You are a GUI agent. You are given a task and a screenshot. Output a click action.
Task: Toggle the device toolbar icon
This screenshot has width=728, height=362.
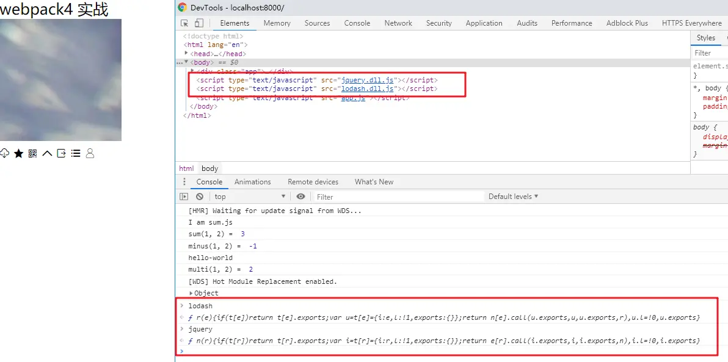coord(198,23)
